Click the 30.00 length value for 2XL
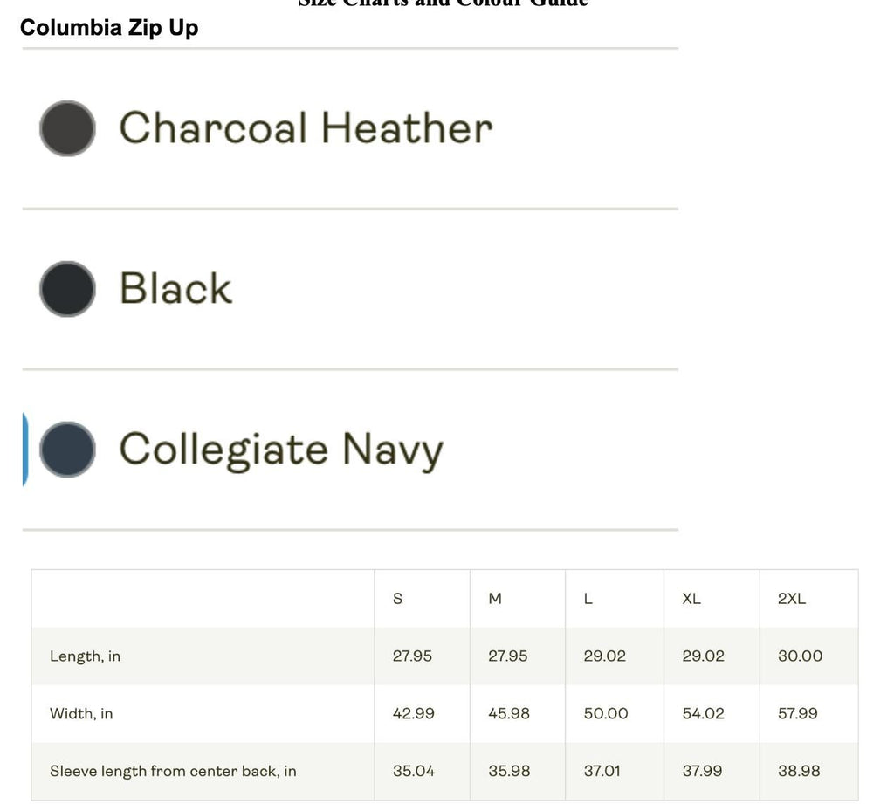 click(x=800, y=656)
